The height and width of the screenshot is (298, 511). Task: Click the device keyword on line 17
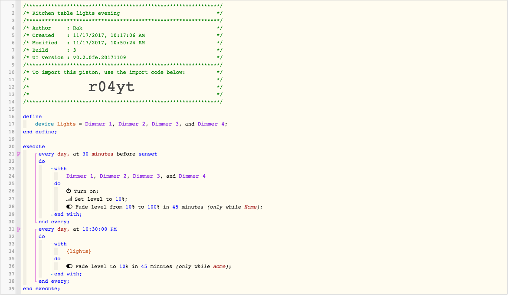tap(44, 124)
